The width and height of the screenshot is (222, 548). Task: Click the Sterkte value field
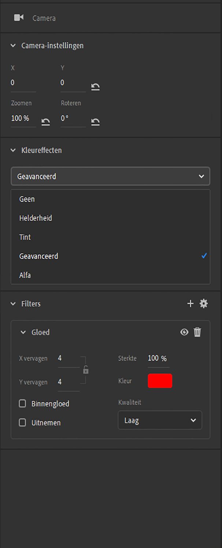point(153,358)
